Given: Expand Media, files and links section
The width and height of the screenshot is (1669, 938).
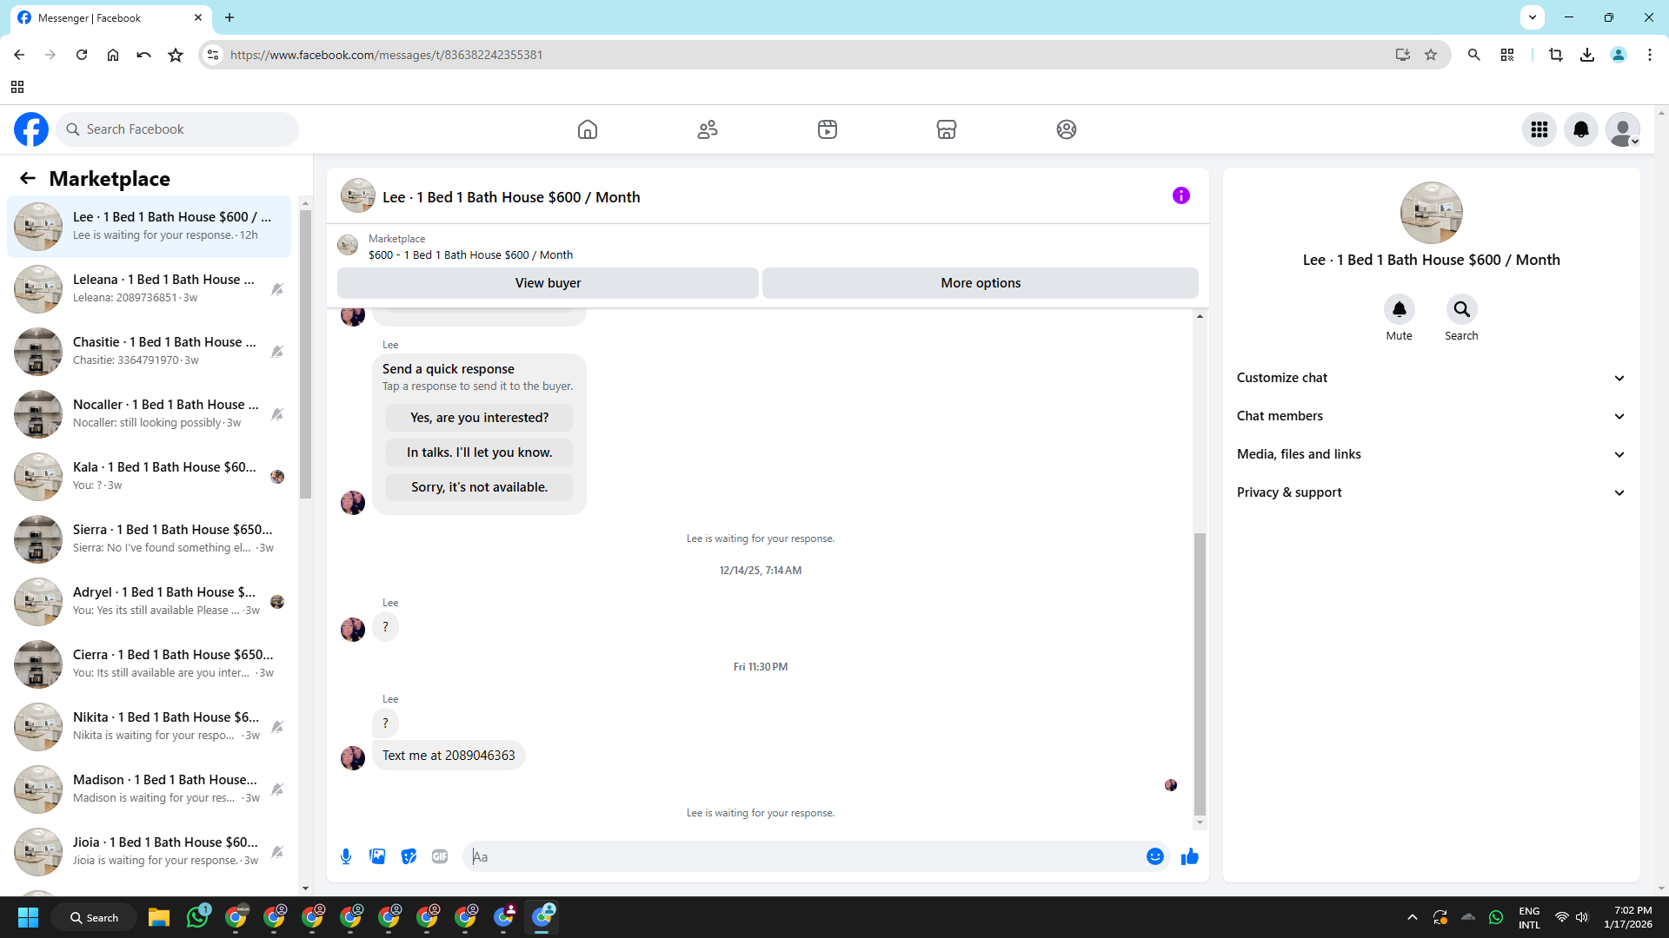Looking at the screenshot, I should pyautogui.click(x=1431, y=454).
